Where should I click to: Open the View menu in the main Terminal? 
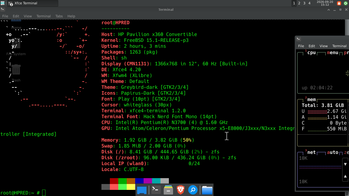[x=28, y=16]
